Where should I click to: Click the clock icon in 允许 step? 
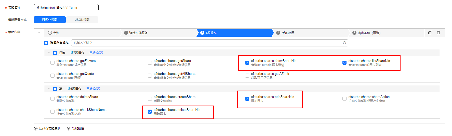(x=50, y=33)
